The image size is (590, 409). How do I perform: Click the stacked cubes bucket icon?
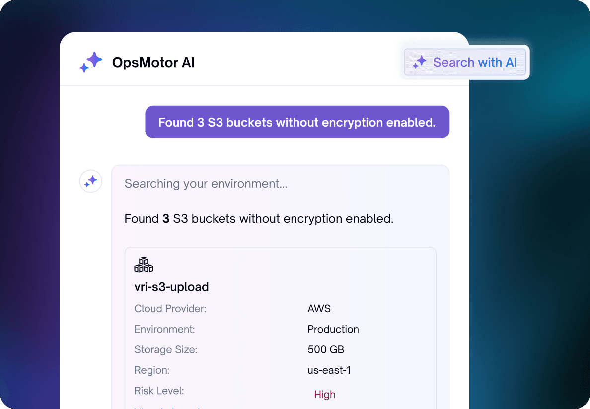point(144,264)
